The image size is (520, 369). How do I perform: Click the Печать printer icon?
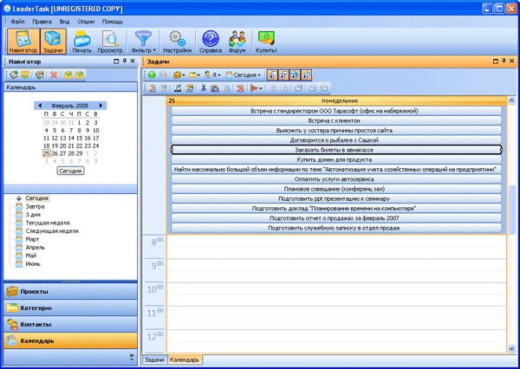[x=82, y=41]
